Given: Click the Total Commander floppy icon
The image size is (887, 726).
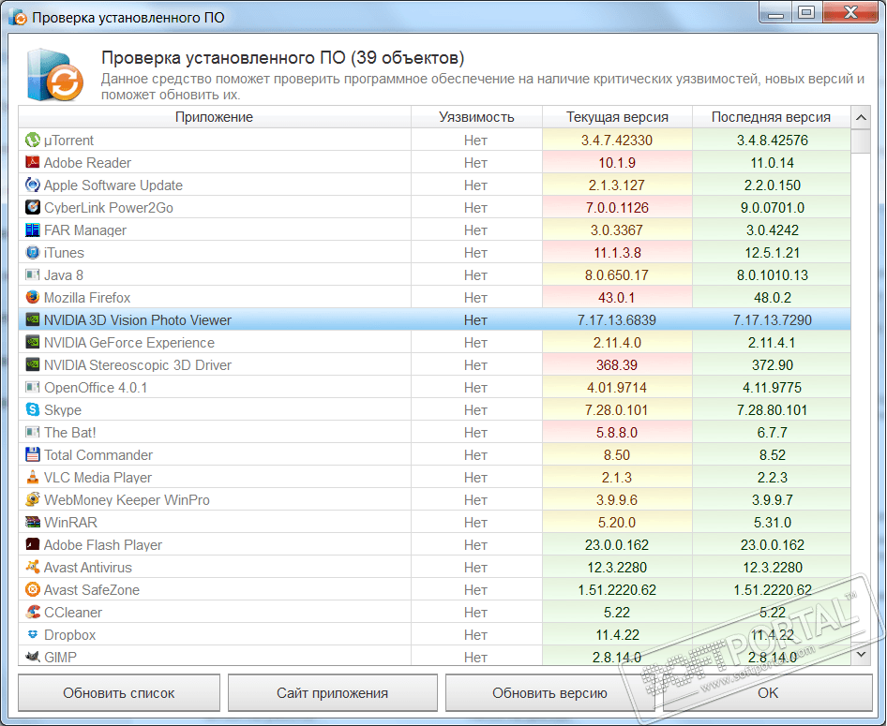Looking at the screenshot, I should [x=33, y=455].
